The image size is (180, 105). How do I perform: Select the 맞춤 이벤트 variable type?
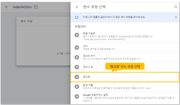point(125,36)
